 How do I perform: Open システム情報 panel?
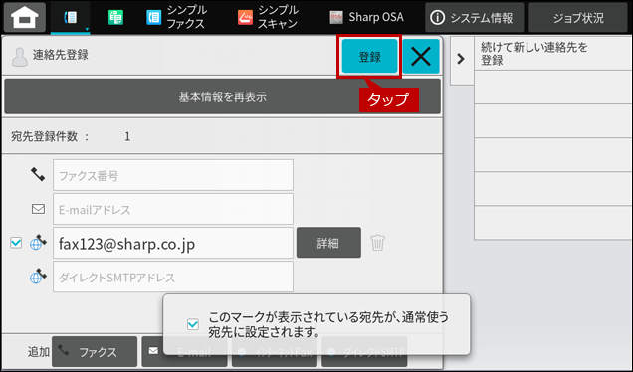pos(475,17)
